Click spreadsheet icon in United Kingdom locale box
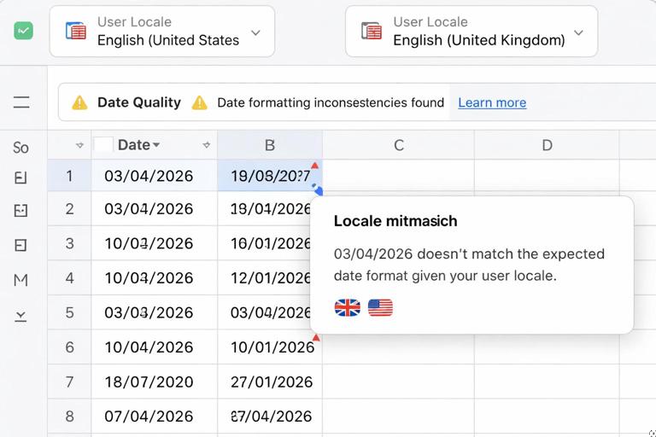Viewport: 656px width, 437px height. coord(372,31)
